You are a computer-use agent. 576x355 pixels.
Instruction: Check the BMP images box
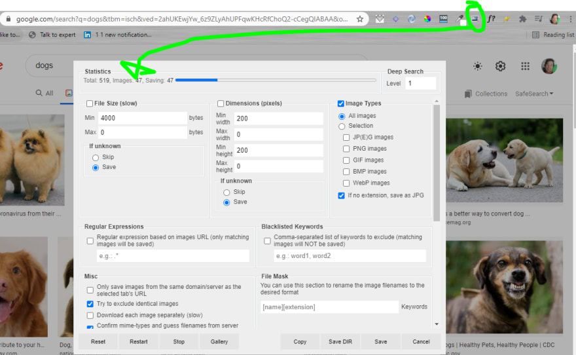click(346, 172)
